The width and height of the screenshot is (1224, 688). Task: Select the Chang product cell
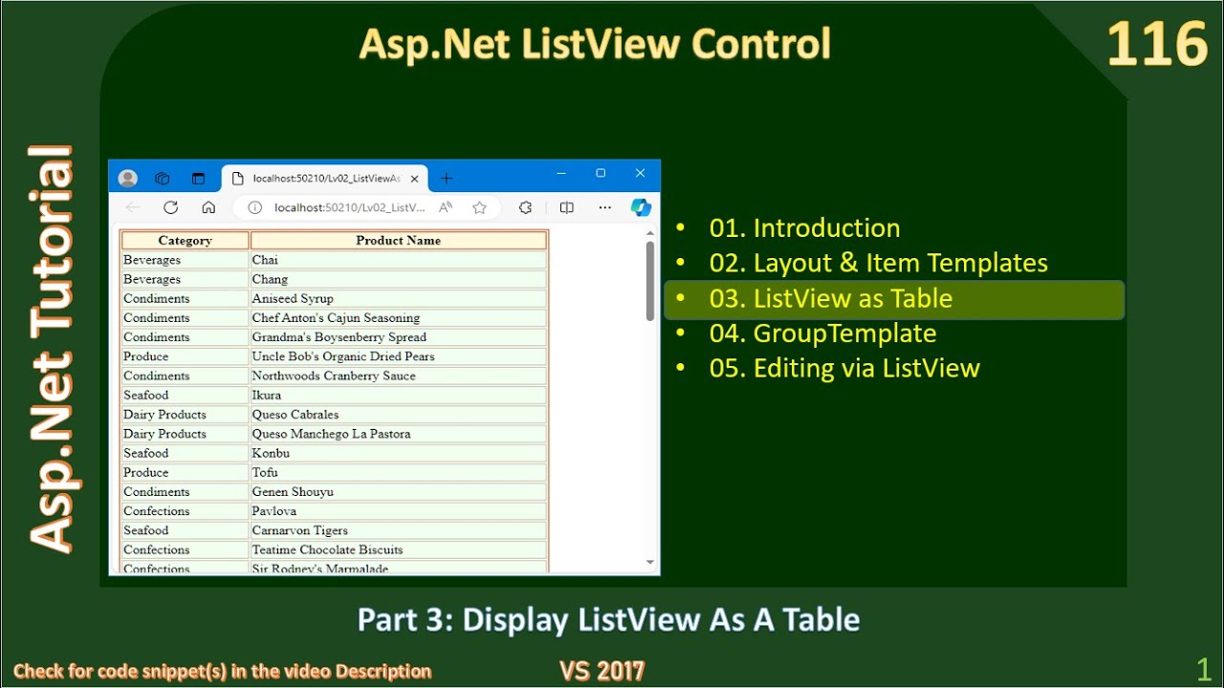[x=399, y=279]
